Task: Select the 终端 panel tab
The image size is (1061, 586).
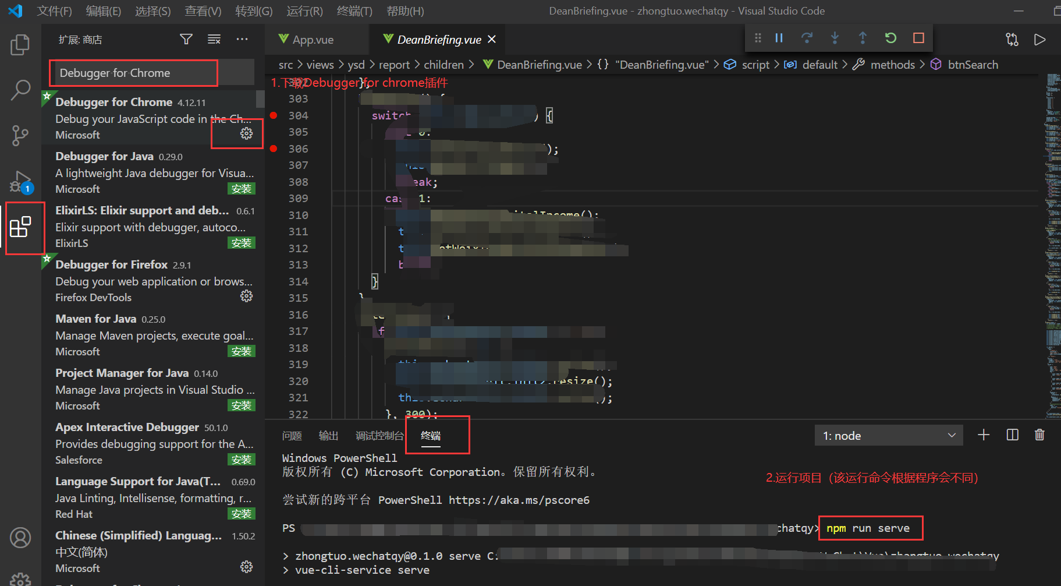Action: [x=431, y=436]
